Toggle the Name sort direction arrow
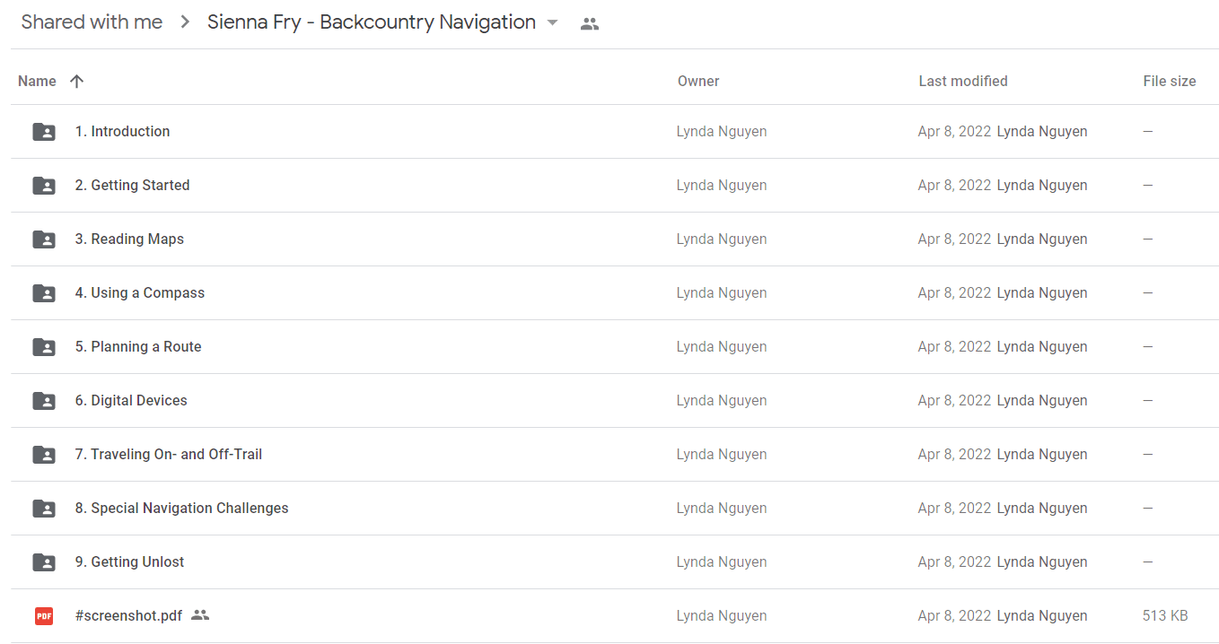 click(x=77, y=81)
